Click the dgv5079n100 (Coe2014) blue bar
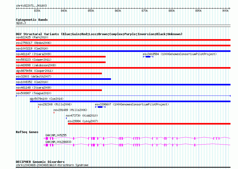238x169 pixels. pyautogui.click(x=130, y=101)
